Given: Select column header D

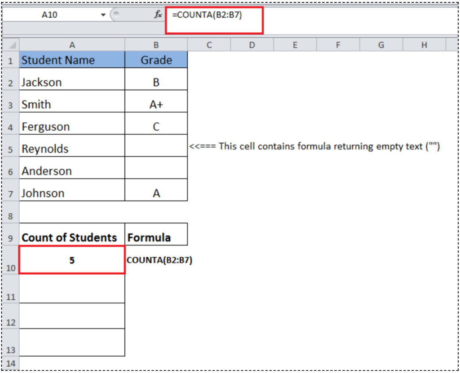Looking at the screenshot, I should point(252,44).
